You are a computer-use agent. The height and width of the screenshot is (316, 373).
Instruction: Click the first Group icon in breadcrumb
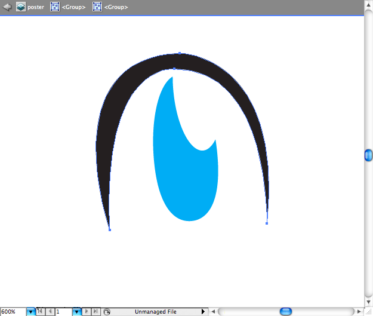coord(55,7)
